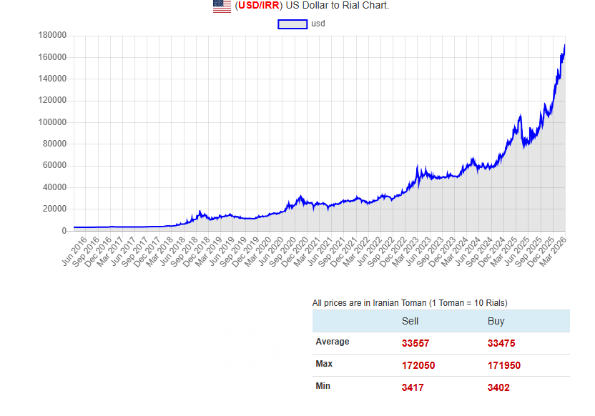Select the 180000 y-axis label
Image resolution: width=595 pixels, height=416 pixels.
tap(52, 35)
